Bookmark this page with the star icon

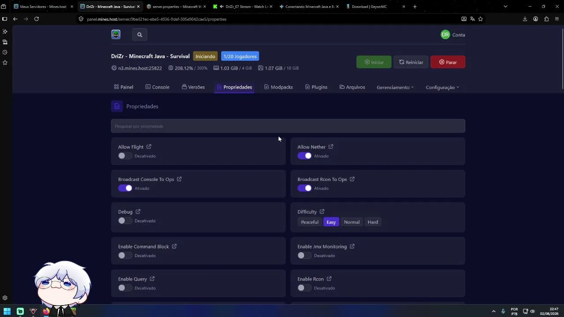point(480,19)
